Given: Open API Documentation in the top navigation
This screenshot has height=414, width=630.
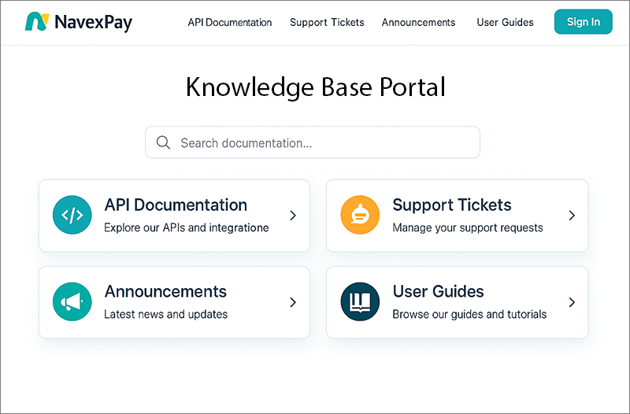Looking at the screenshot, I should (230, 22).
